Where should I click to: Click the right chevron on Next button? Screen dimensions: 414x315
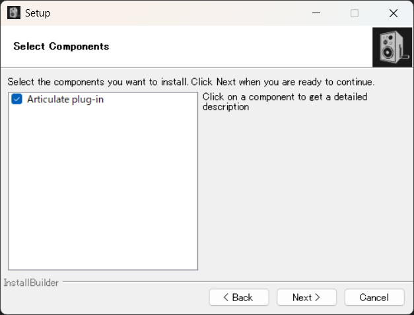[317, 298]
